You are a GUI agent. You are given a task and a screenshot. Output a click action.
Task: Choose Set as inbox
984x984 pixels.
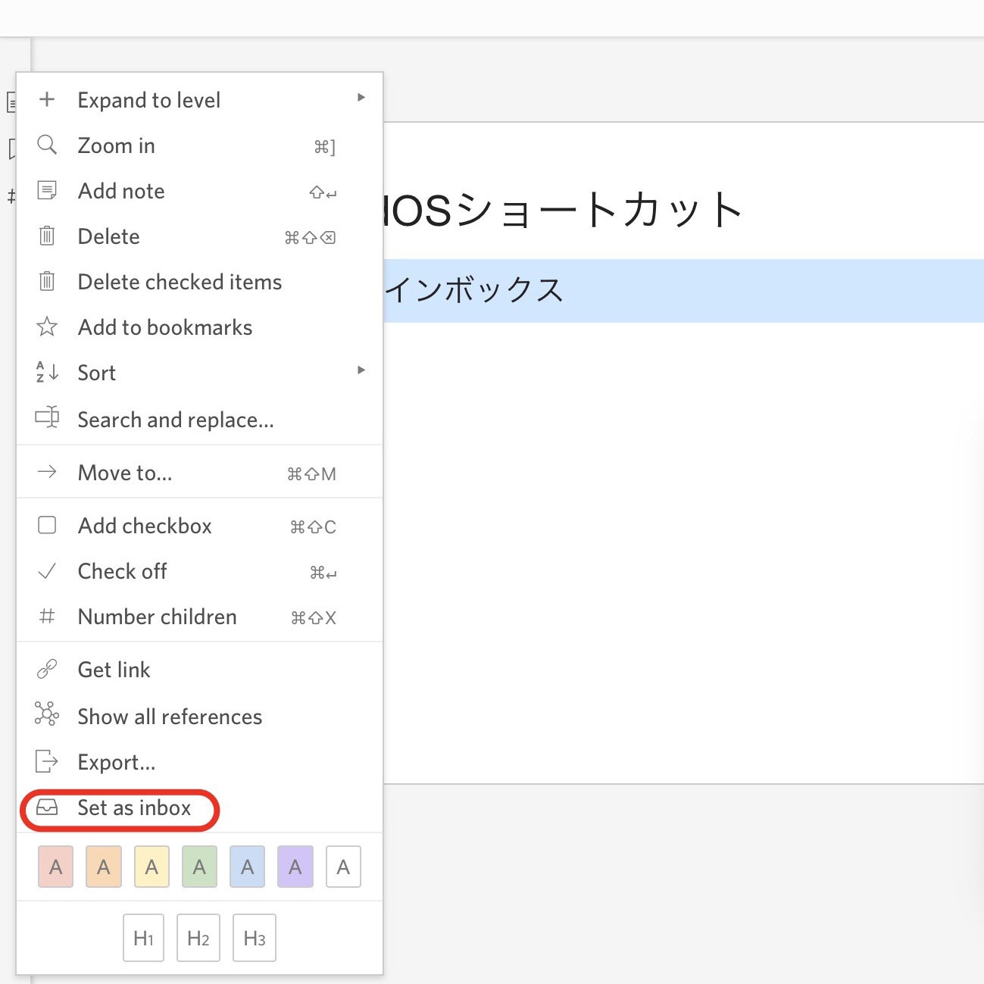coord(200,808)
